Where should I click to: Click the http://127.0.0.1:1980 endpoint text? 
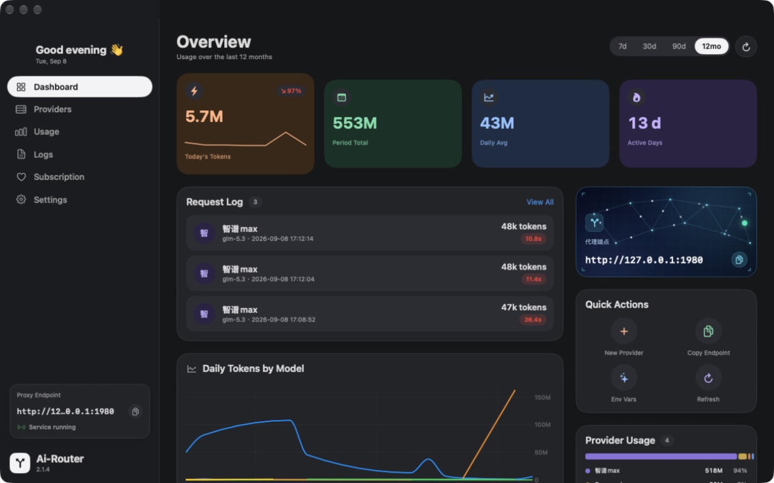tap(644, 260)
